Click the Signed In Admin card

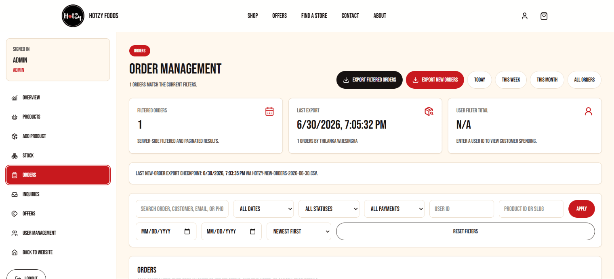[58, 60]
